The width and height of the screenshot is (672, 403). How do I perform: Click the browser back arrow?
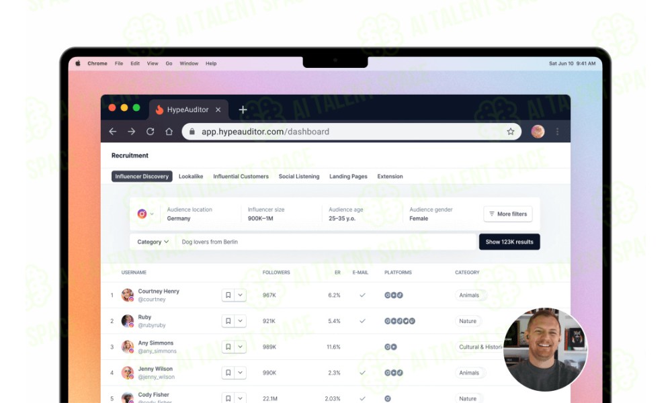click(113, 132)
